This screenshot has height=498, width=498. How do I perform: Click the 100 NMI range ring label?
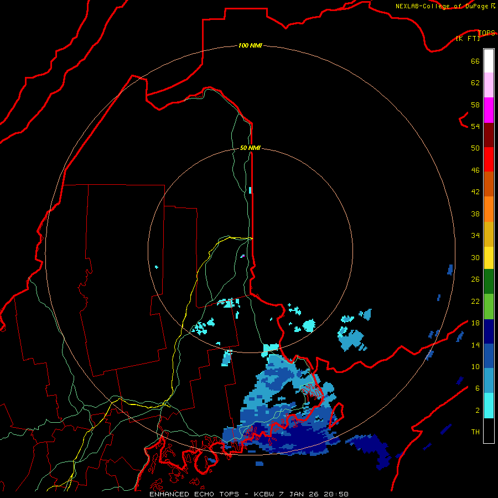[250, 45]
